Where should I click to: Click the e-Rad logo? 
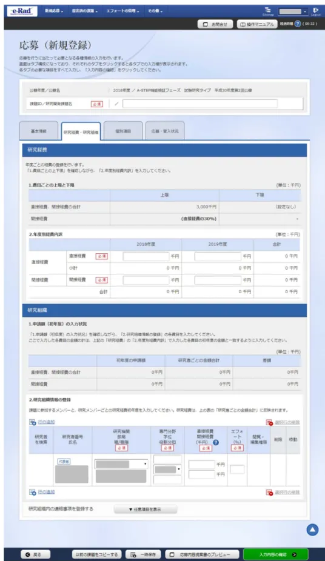point(22,11)
